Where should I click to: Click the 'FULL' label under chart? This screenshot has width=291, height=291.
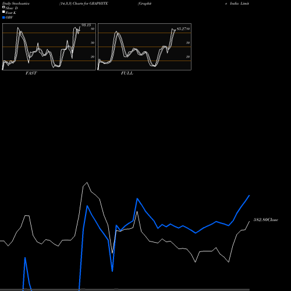[x=127, y=73]
